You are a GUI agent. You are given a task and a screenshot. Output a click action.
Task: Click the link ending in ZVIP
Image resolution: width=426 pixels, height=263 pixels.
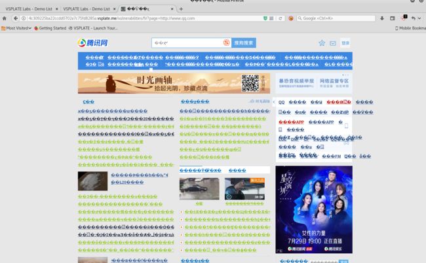coord(339,113)
